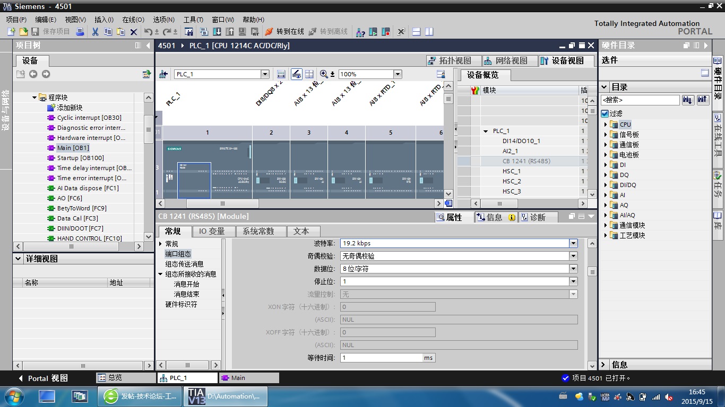Select Main [OB1] in project tree
Image resolution: width=725 pixels, height=407 pixels.
(73, 148)
